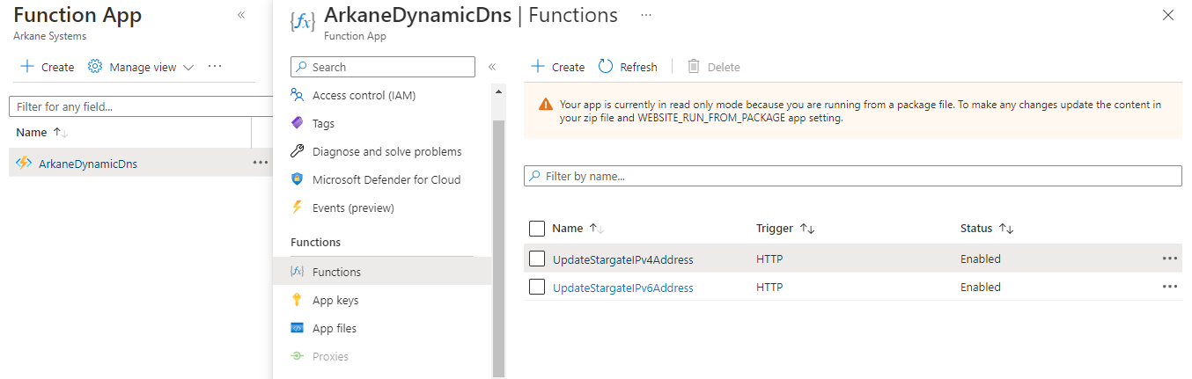The image size is (1192, 379).
Task: Open the UpdateStargateIPv4Address function
Action: tap(623, 259)
